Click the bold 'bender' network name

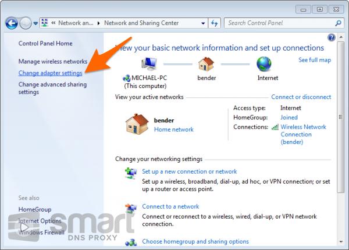pyautogui.click(x=164, y=121)
